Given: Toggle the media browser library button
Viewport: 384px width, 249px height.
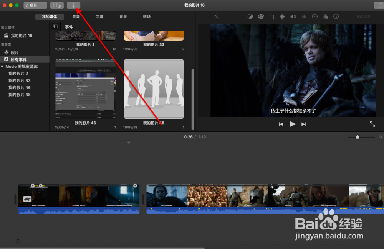Looking at the screenshot, I should [57, 5].
